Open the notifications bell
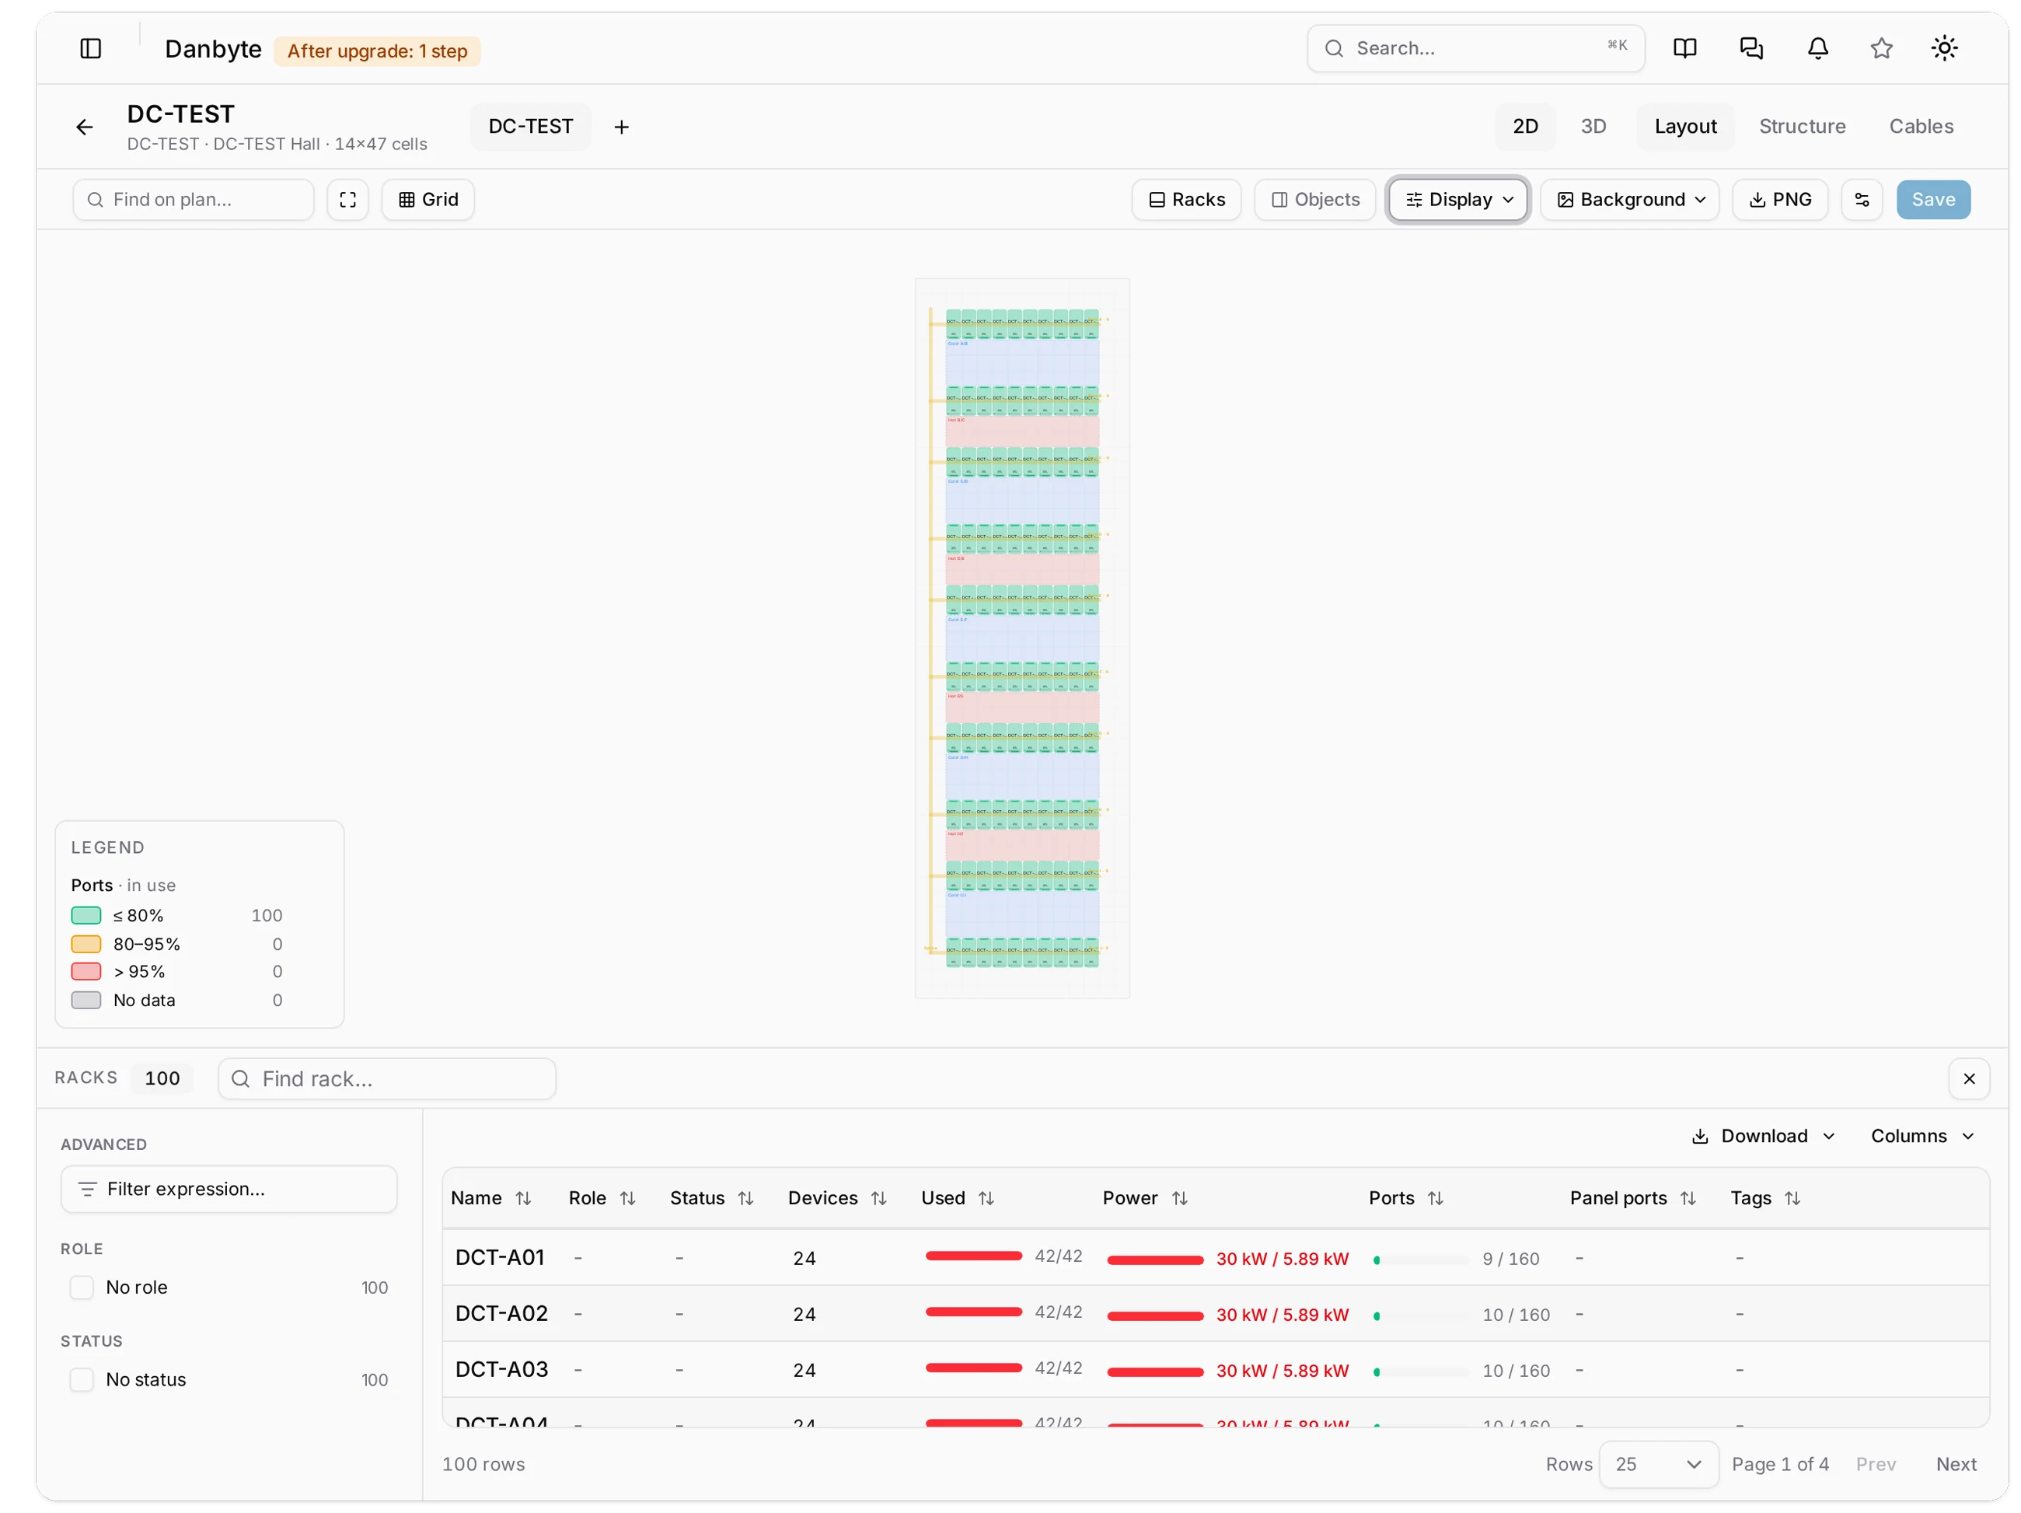The height and width of the screenshot is (1513, 2021). point(1817,48)
